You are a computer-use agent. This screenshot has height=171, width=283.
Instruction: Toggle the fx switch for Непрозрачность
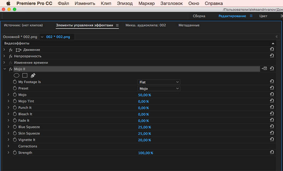(x=11, y=56)
